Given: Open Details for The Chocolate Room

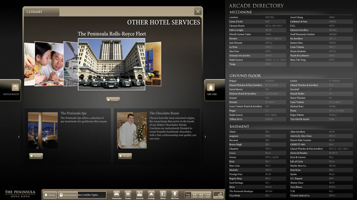Looking at the screenshot, I should click(125, 156).
